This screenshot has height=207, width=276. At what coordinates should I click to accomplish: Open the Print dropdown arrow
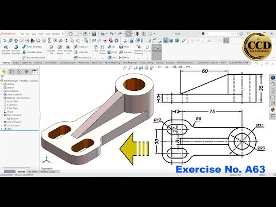tap(106, 34)
